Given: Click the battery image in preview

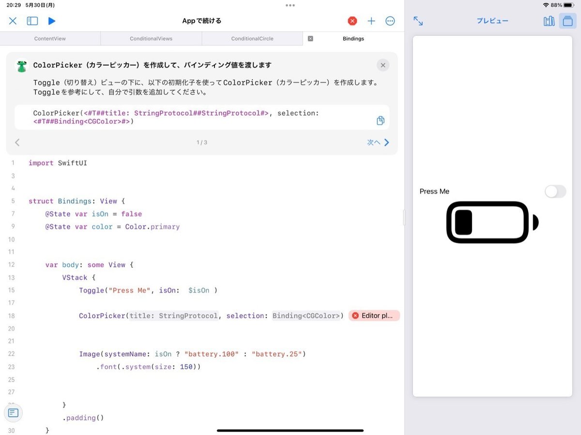Looking at the screenshot, I should (x=492, y=222).
